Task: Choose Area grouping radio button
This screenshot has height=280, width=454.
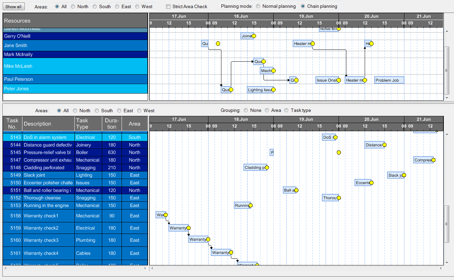Action: pyautogui.click(x=267, y=110)
